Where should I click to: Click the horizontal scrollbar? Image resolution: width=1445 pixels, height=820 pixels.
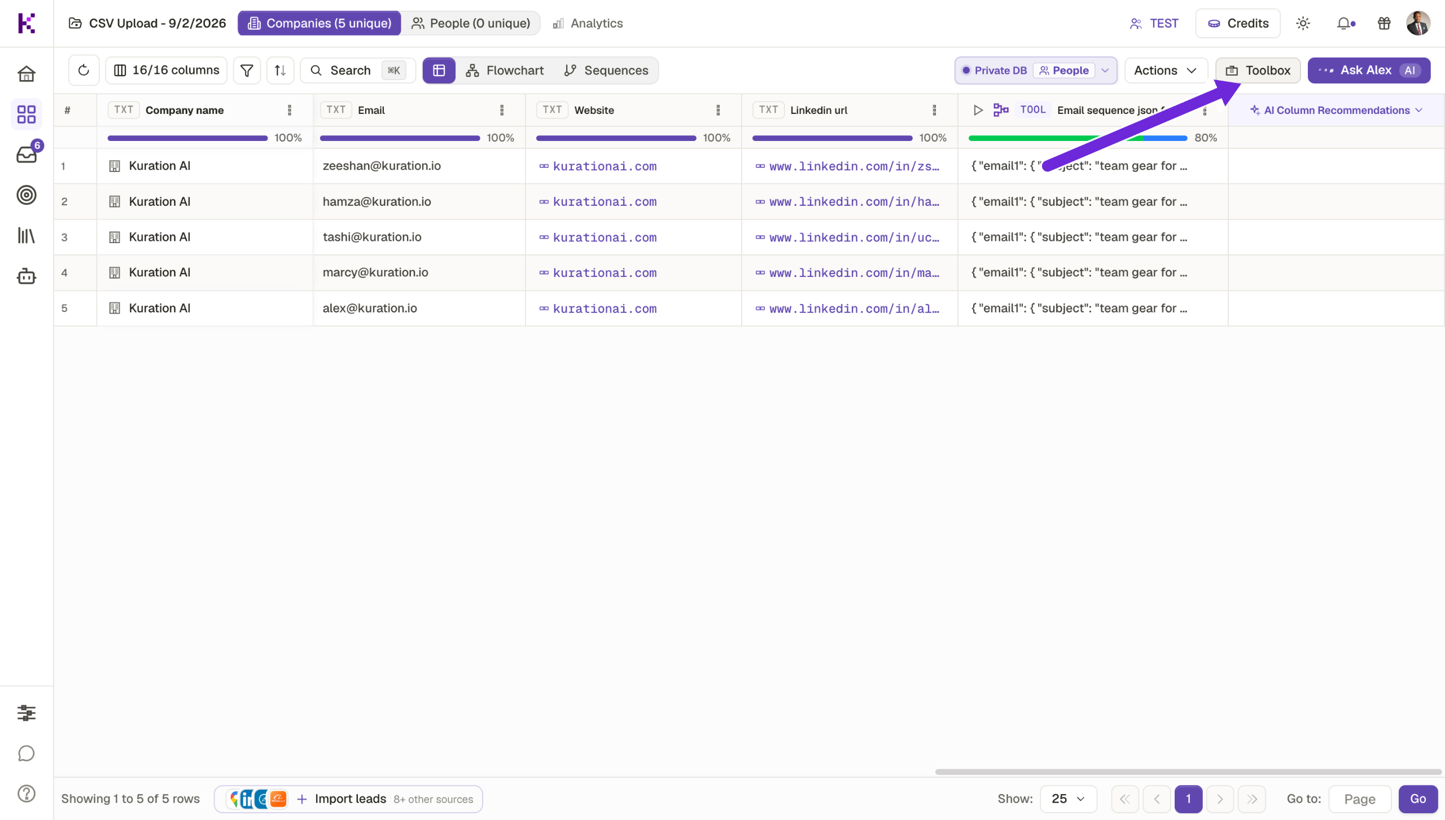1188,771
